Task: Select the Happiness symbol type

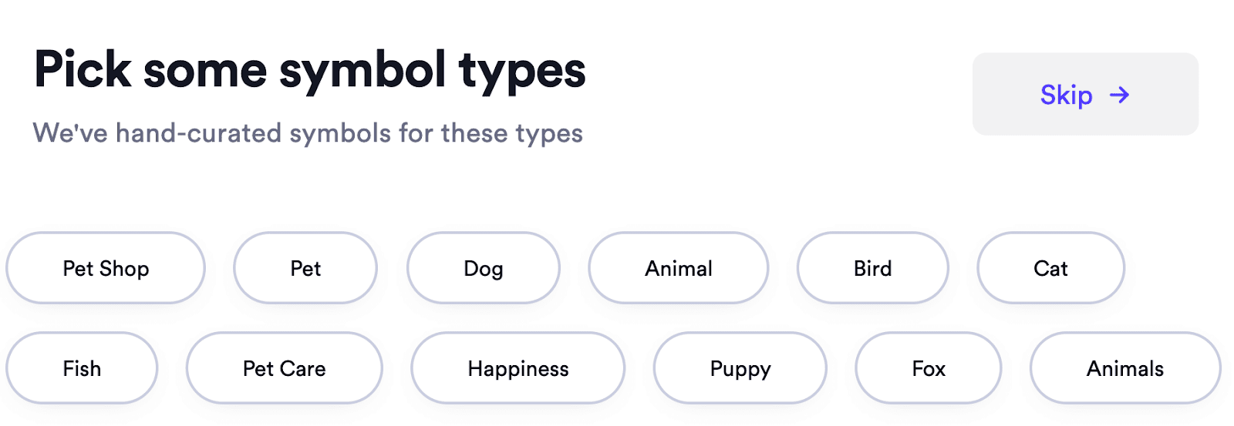Action: (x=518, y=368)
